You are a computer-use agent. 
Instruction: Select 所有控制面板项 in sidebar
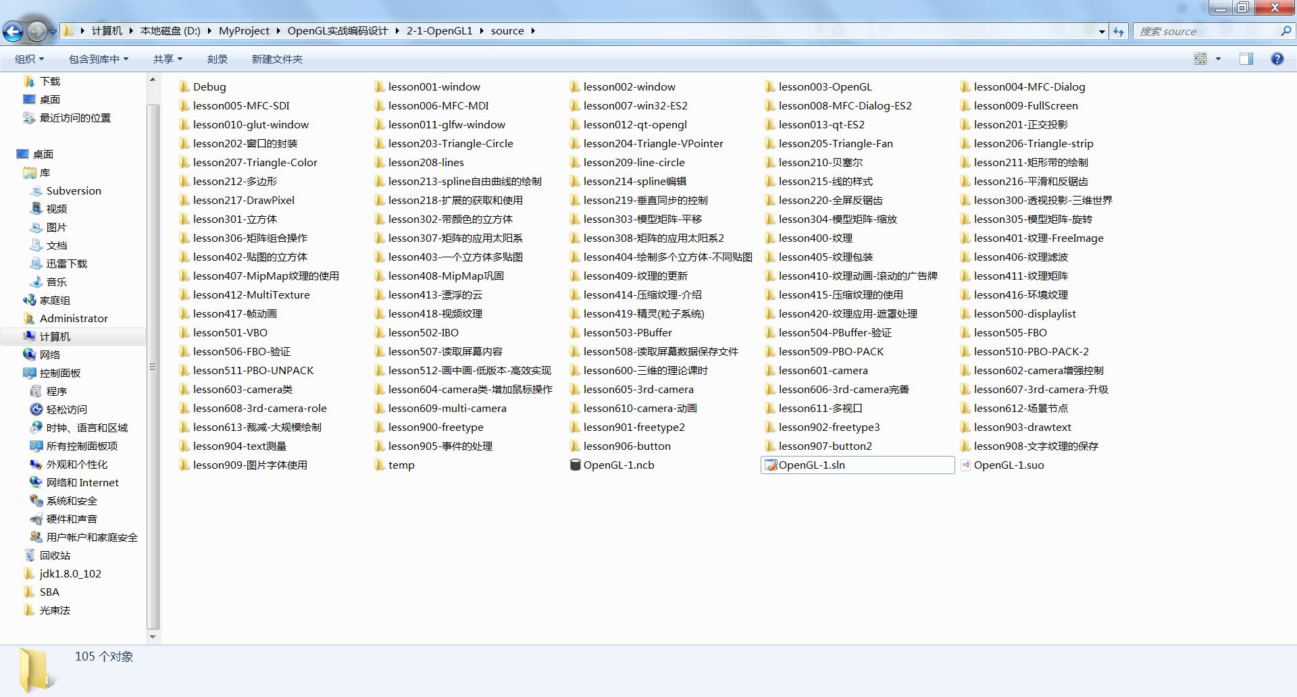(x=82, y=446)
